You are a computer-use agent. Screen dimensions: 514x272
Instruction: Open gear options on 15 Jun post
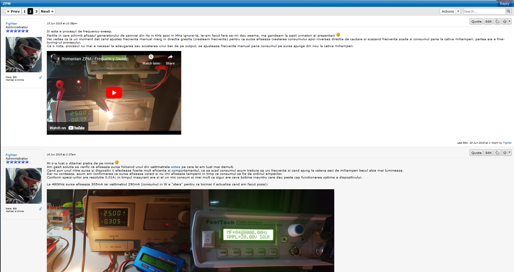(x=505, y=22)
